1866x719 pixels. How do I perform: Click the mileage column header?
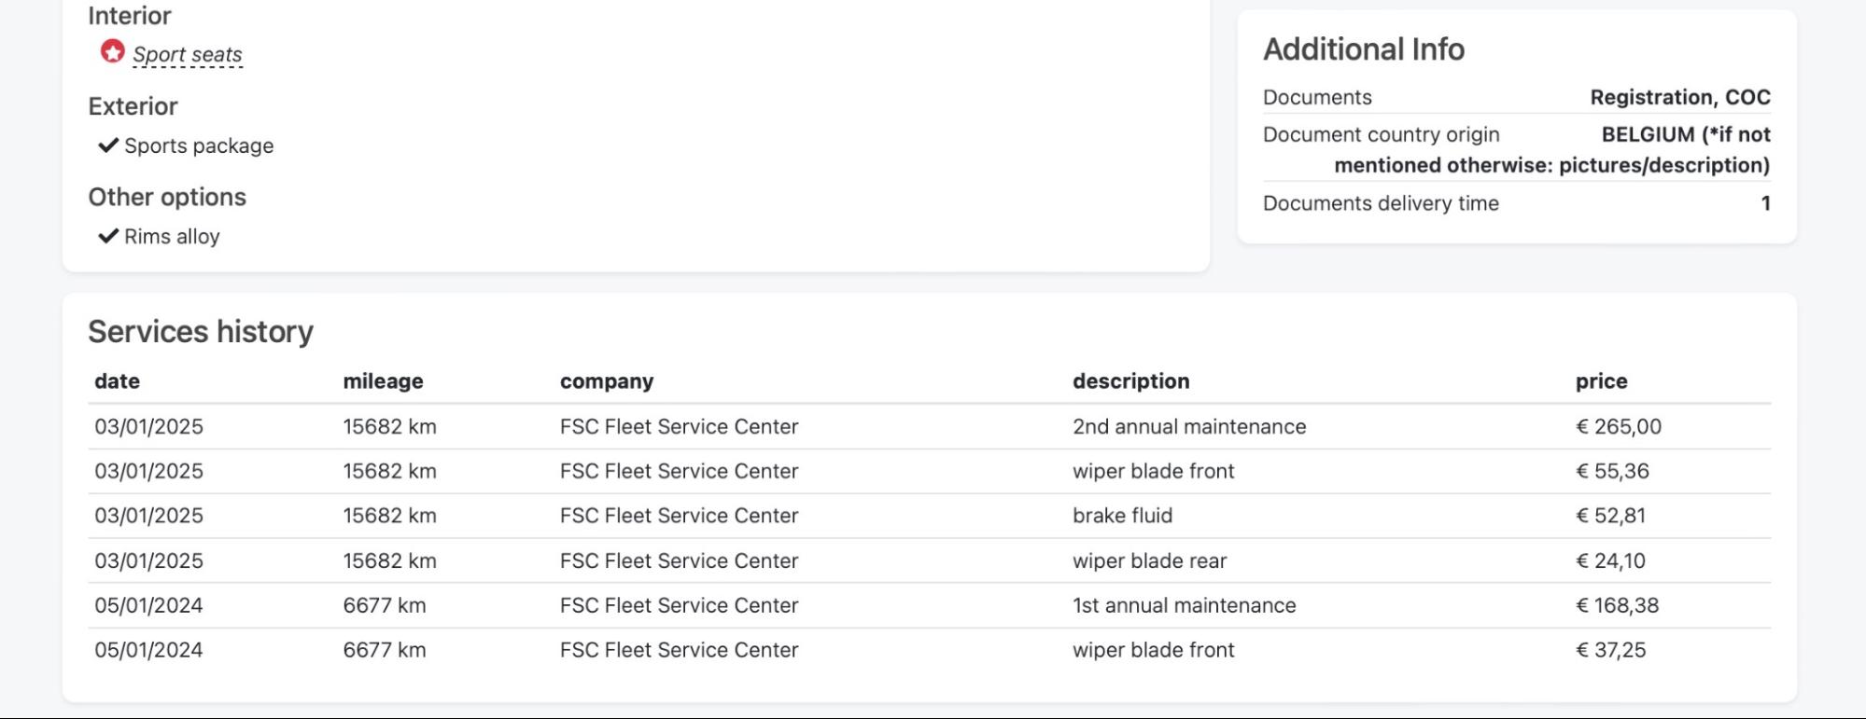pos(383,381)
